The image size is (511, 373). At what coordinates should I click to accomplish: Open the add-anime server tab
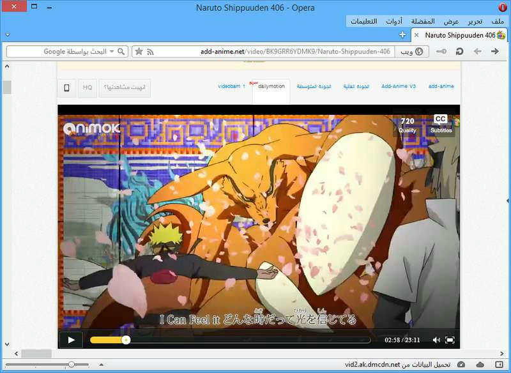[441, 86]
